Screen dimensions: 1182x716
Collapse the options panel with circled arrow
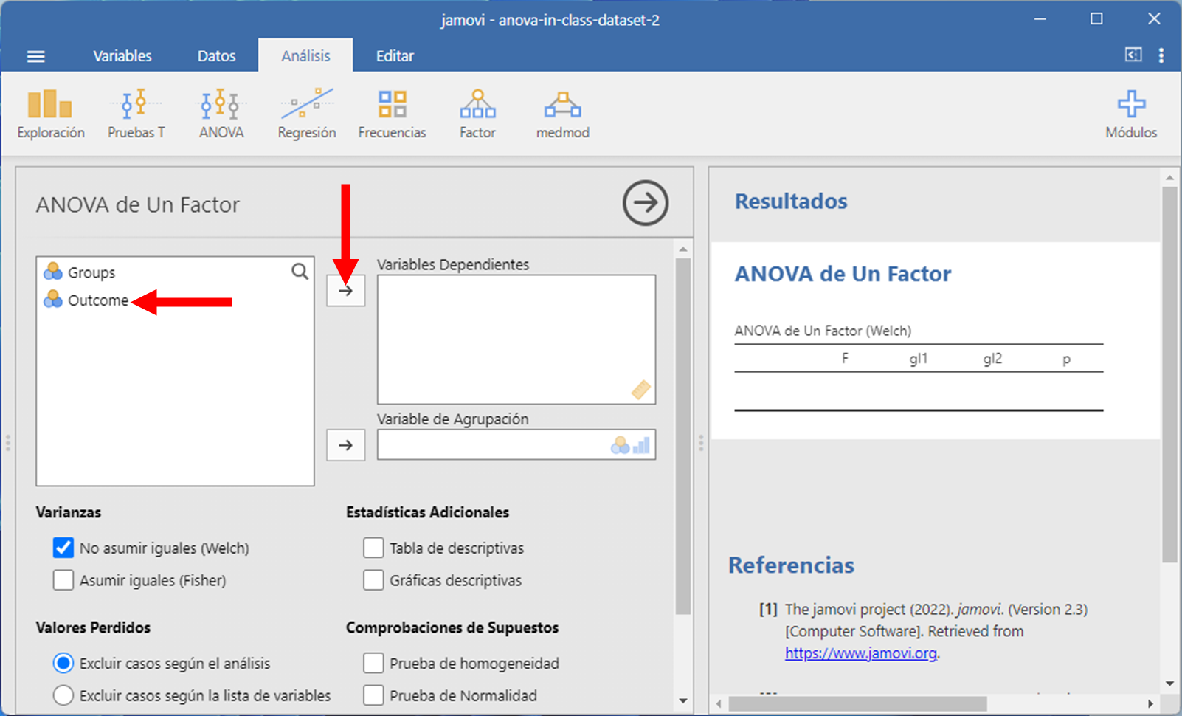645,203
